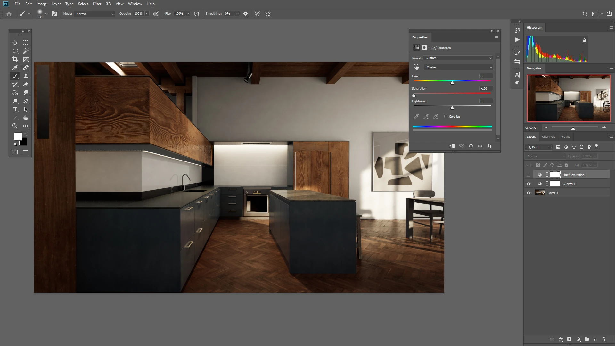Select the Magic Wand tool
The image size is (615, 346).
(26, 51)
